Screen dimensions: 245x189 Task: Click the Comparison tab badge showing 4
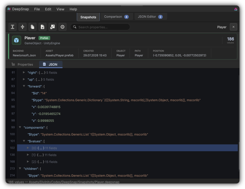tap(126, 17)
